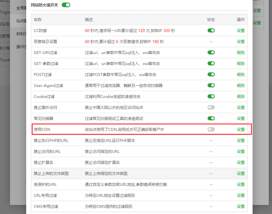Click the CMS专用过滤 name cell
This screenshot has height=214, width=272.
pos(46,207)
